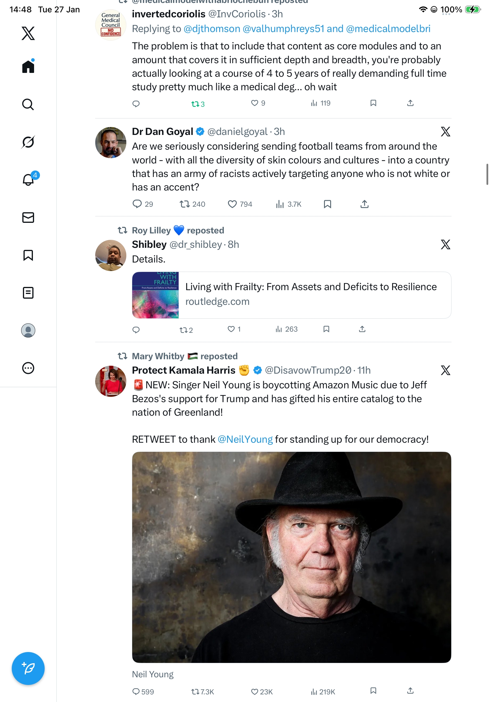Open the Messages envelope icon
Viewport: 490px width, 702px height.
28,218
